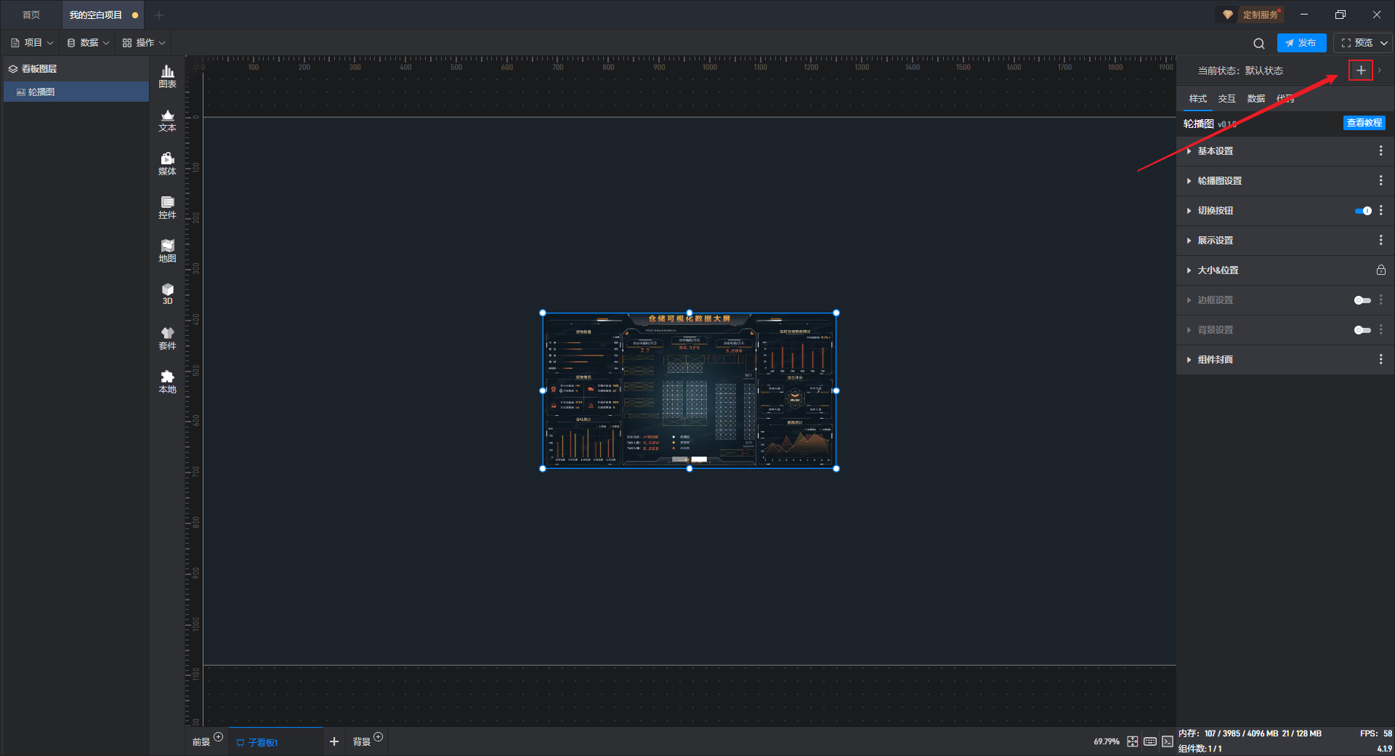Enable the 背景设置 toggle
Screen dimensions: 1395x756
tap(1362, 330)
